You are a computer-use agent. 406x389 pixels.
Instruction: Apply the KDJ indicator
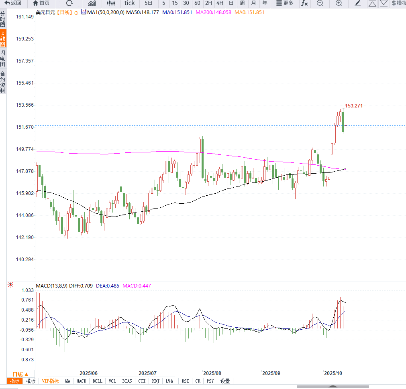(x=156, y=381)
